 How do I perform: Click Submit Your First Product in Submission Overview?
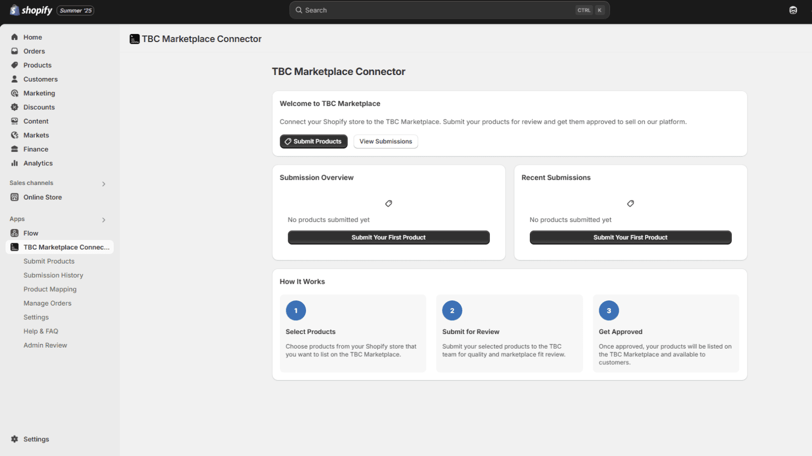click(389, 238)
